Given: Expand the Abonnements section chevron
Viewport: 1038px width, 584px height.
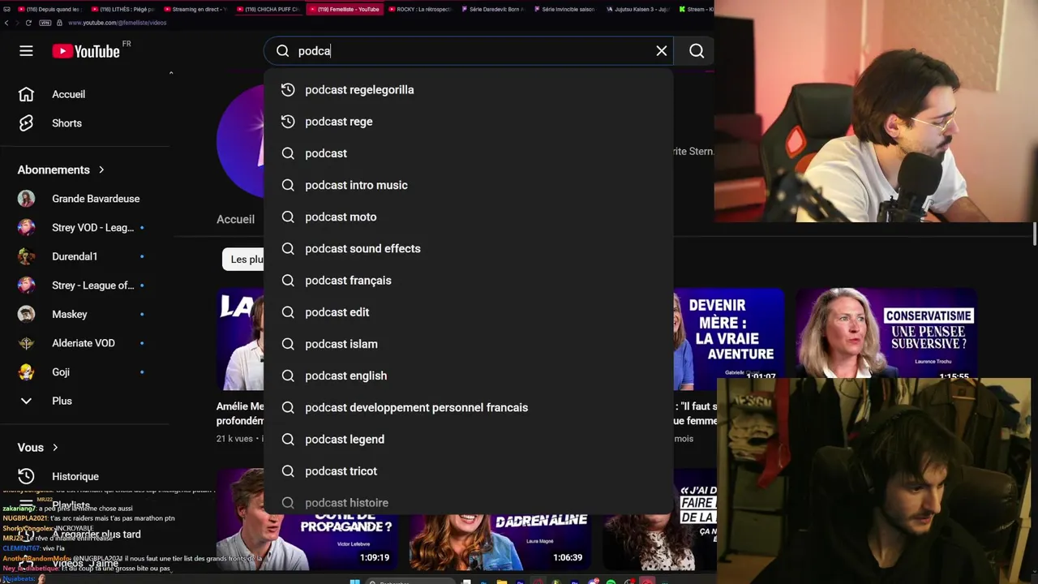Looking at the screenshot, I should (x=101, y=170).
